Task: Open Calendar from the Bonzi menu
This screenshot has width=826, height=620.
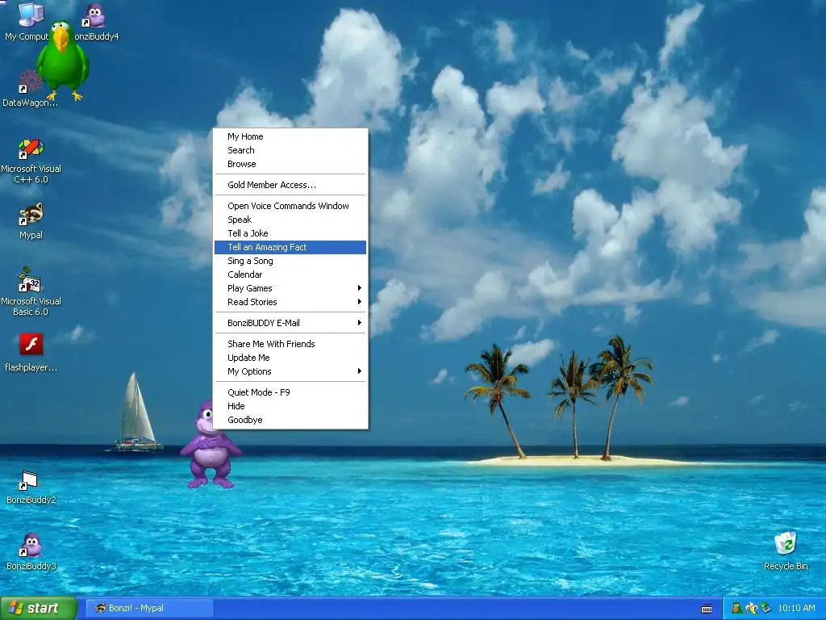Action: coord(290,274)
